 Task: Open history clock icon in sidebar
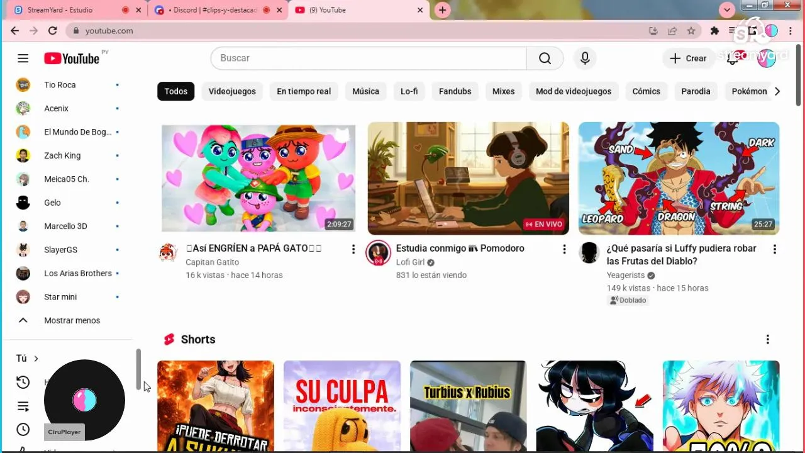pos(23,382)
